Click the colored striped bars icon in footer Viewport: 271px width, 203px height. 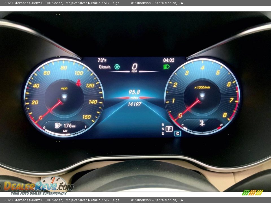[x=252, y=193]
